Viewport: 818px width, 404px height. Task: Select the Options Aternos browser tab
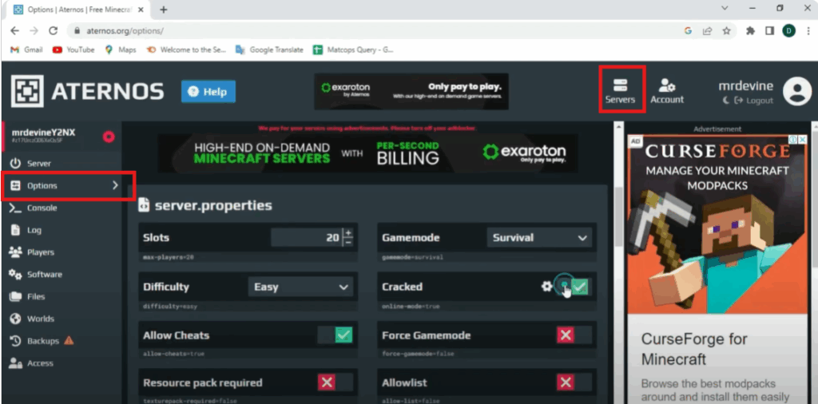(78, 10)
